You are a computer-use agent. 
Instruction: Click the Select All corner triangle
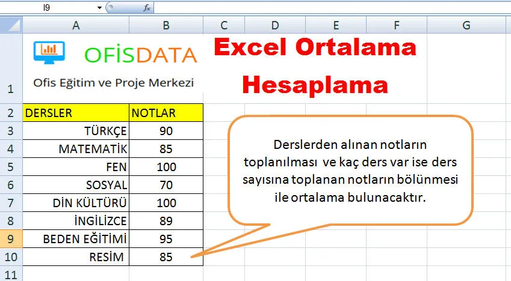[x=12, y=25]
